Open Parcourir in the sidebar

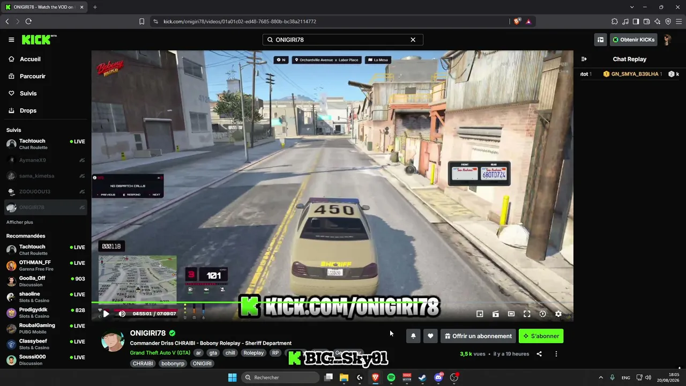(x=32, y=76)
